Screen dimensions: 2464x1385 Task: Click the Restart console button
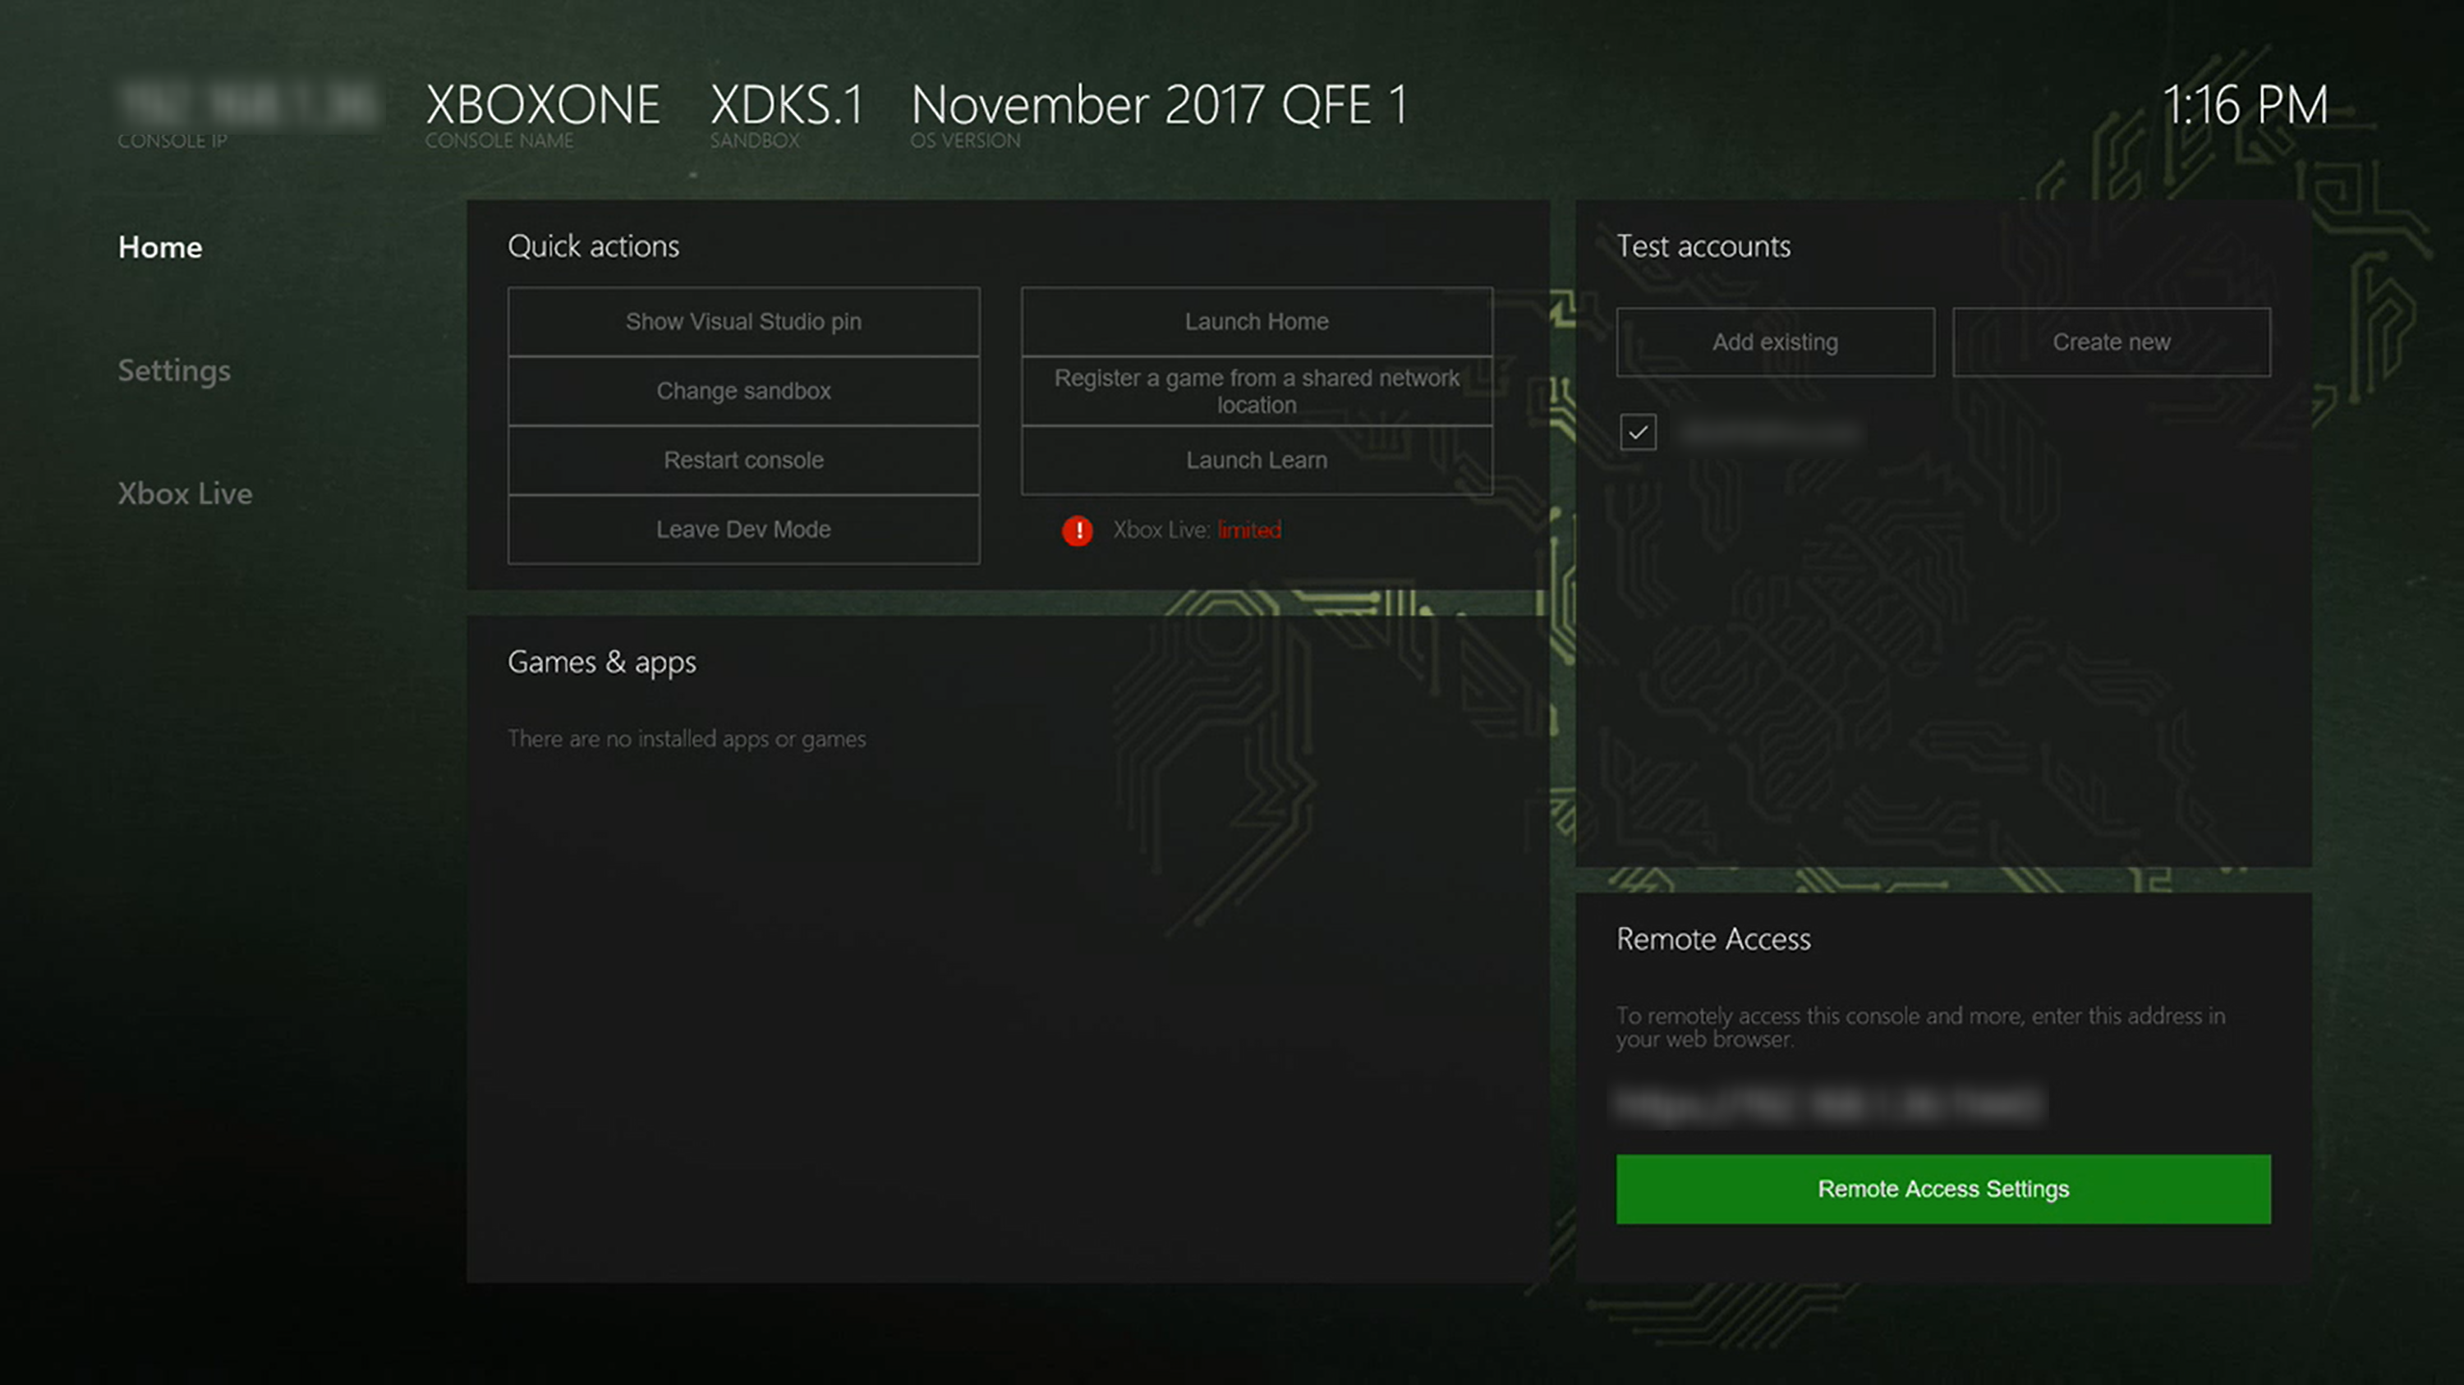(x=743, y=458)
